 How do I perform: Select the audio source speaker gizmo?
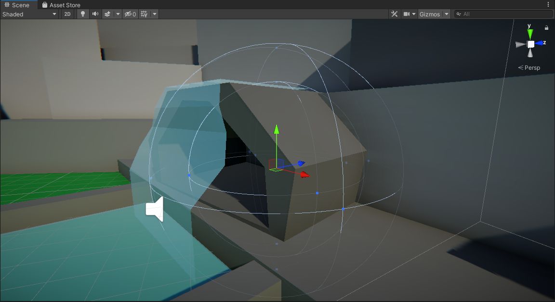tap(155, 209)
